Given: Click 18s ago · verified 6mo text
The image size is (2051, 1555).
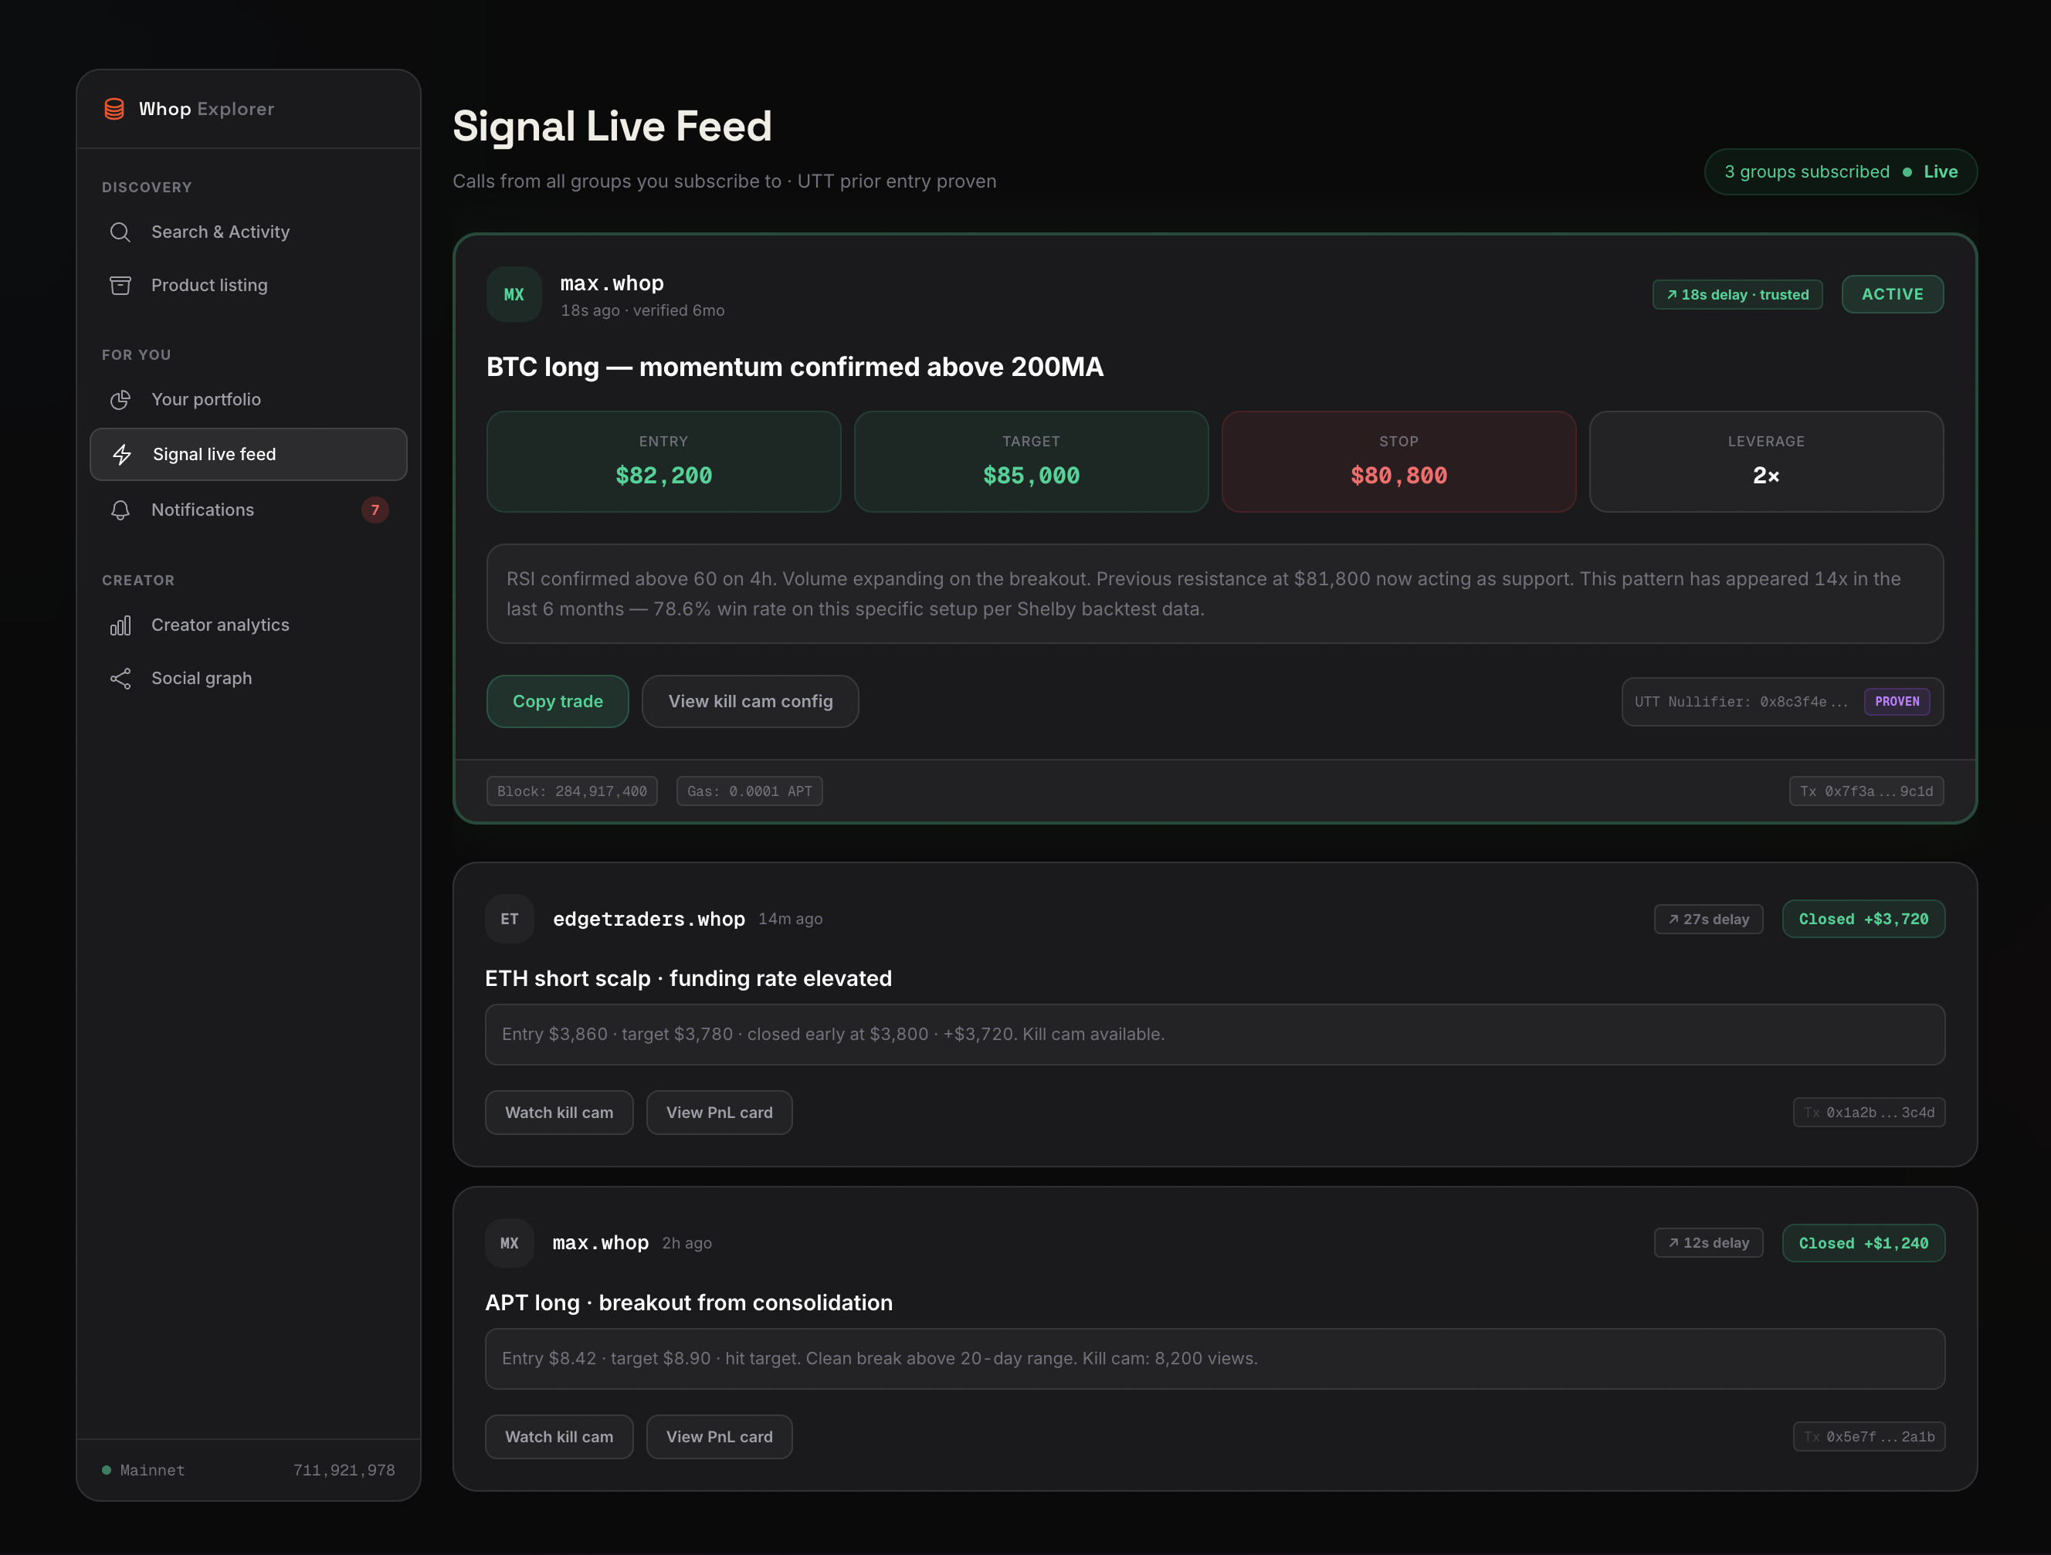Looking at the screenshot, I should click(642, 310).
